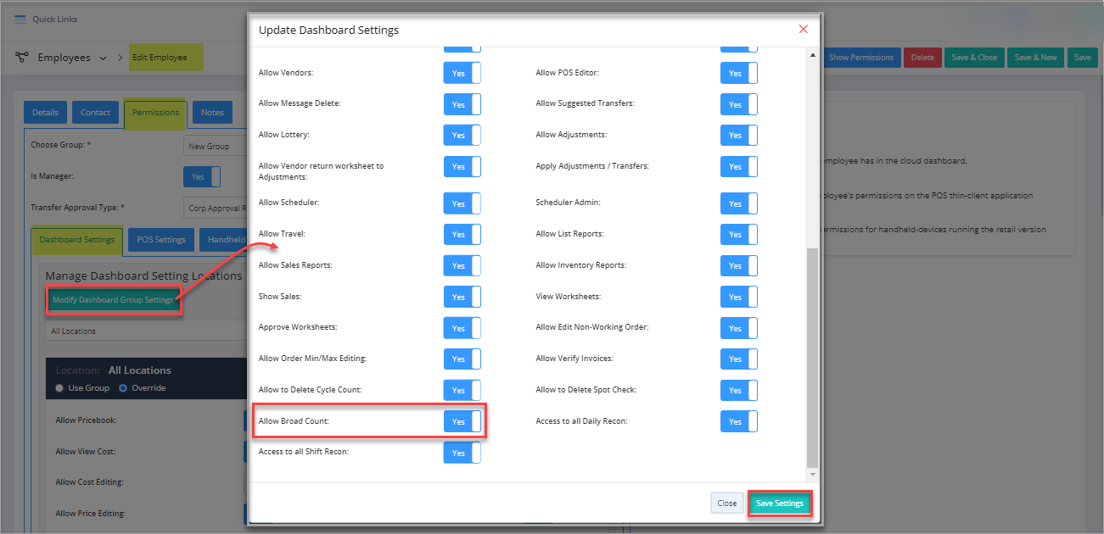Viewport: 1104px width, 534px height.
Task: Click the scrollbar down arrow in the dialog
Action: click(813, 475)
